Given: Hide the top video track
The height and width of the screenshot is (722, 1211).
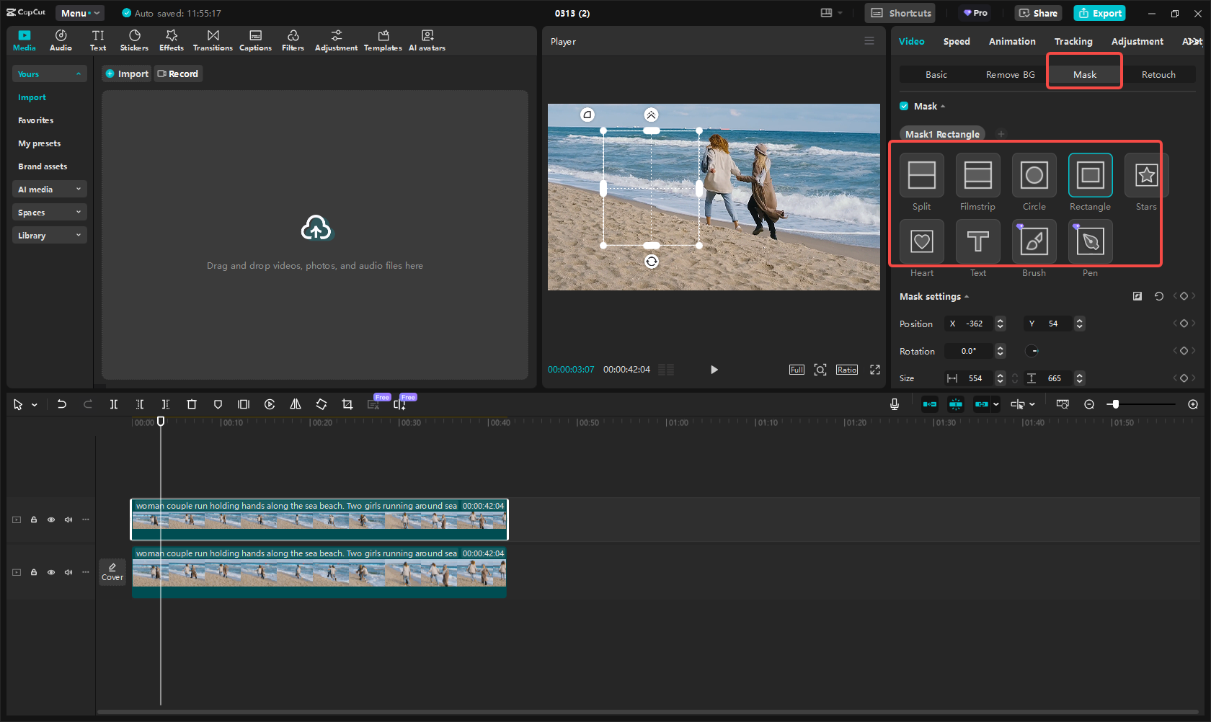Looking at the screenshot, I should 51,520.
